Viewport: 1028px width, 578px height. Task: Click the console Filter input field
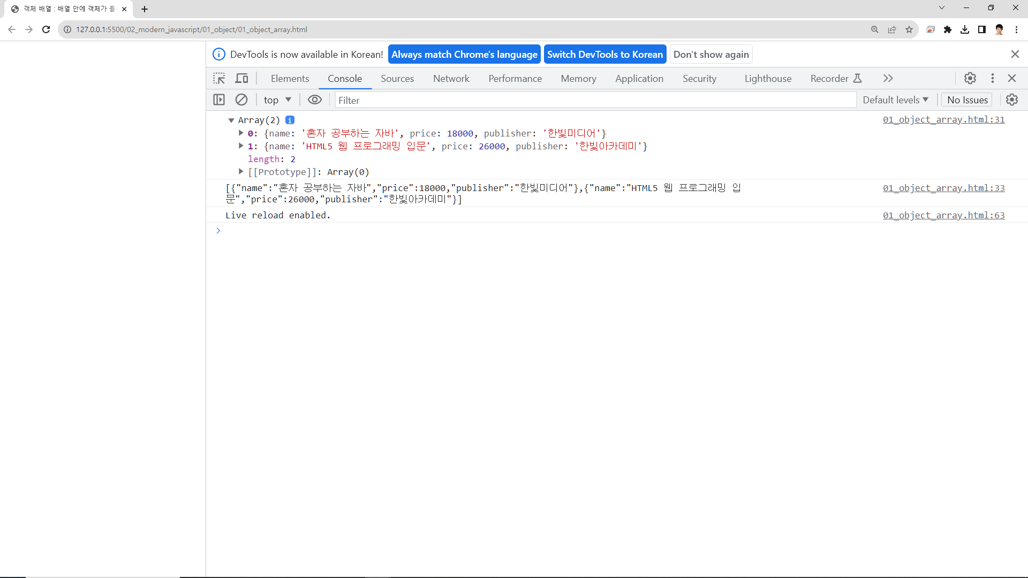pyautogui.click(x=594, y=100)
